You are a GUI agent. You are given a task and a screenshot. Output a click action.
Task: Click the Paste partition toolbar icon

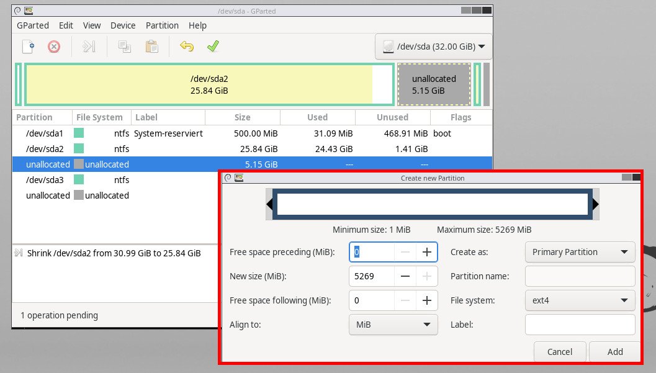click(151, 47)
